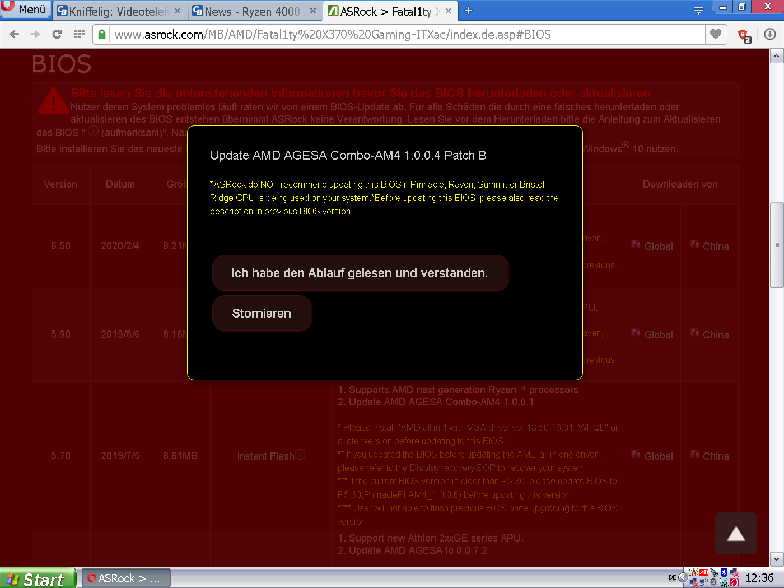Screen dimensions: 784x588
Task: Click date 2020/2/4
Action: (x=120, y=246)
